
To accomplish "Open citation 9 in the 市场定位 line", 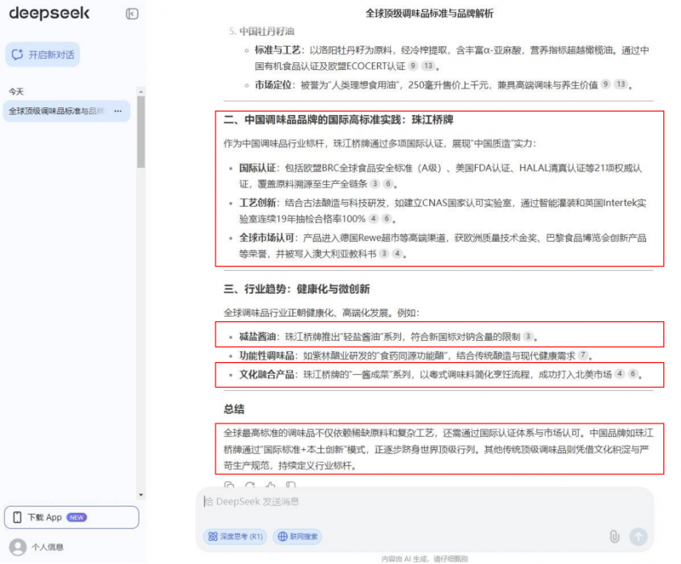I will point(605,84).
